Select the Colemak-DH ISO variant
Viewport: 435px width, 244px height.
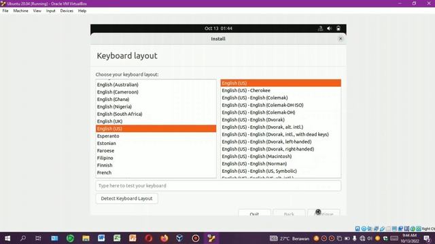(281, 105)
